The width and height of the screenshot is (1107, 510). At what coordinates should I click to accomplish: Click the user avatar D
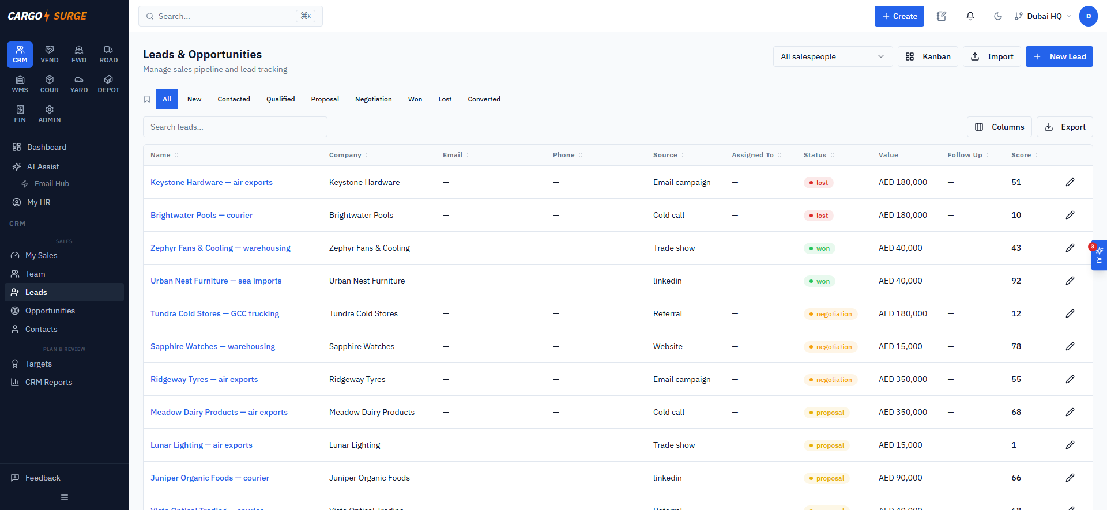point(1089,16)
